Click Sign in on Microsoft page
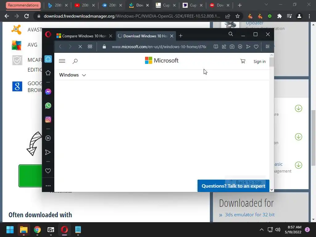Image resolution: width=316 pixels, height=237 pixels. [x=260, y=61]
